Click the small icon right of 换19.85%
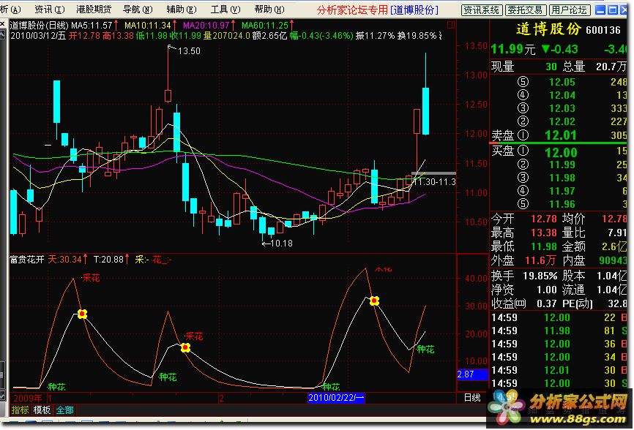The image size is (634, 430). pyautogui.click(x=440, y=36)
